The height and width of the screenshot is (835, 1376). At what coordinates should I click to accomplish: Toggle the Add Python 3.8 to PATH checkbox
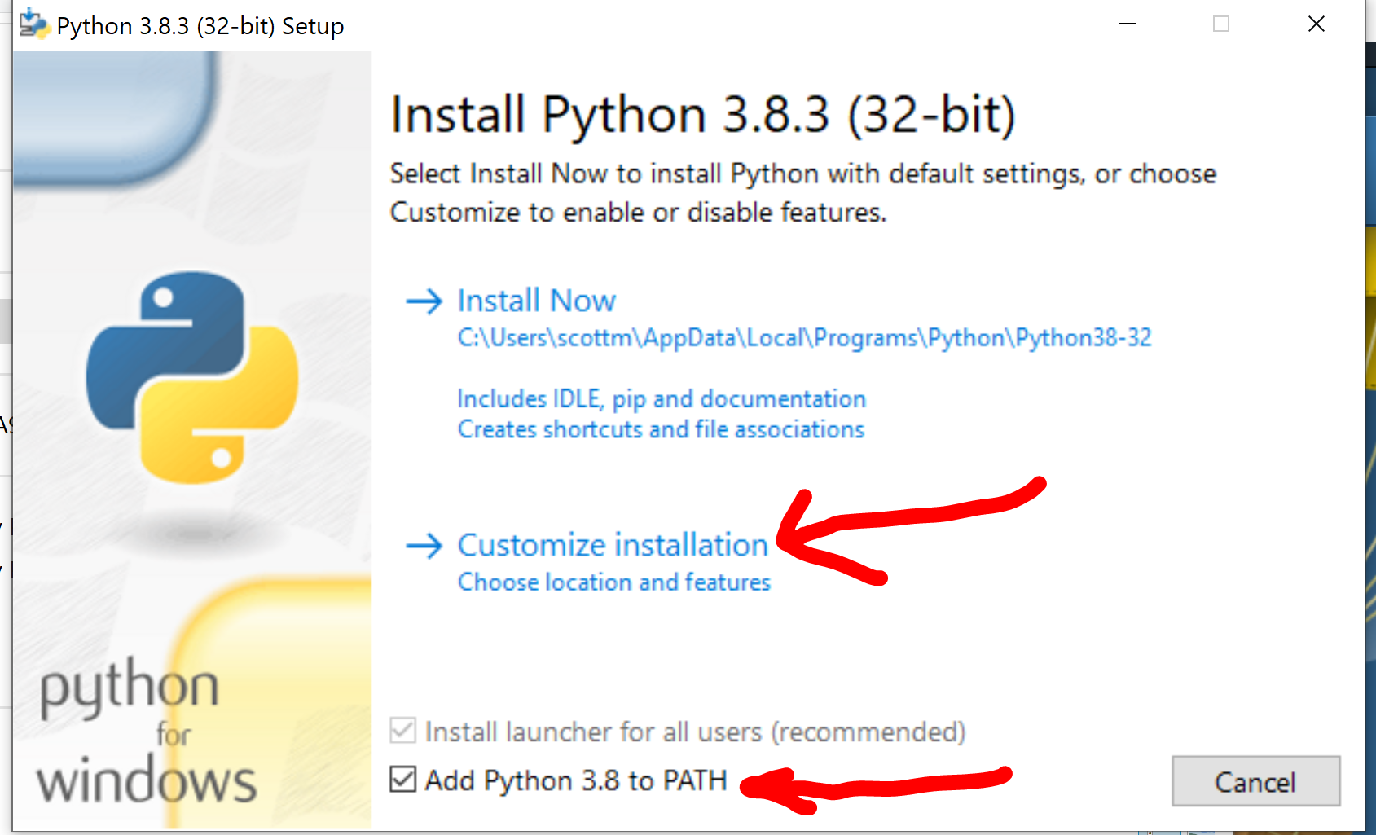pyautogui.click(x=403, y=780)
